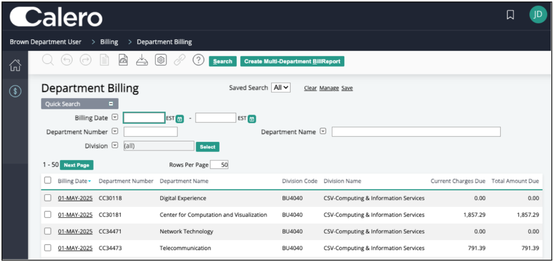Click the blank document toolbar icon

click(104, 60)
